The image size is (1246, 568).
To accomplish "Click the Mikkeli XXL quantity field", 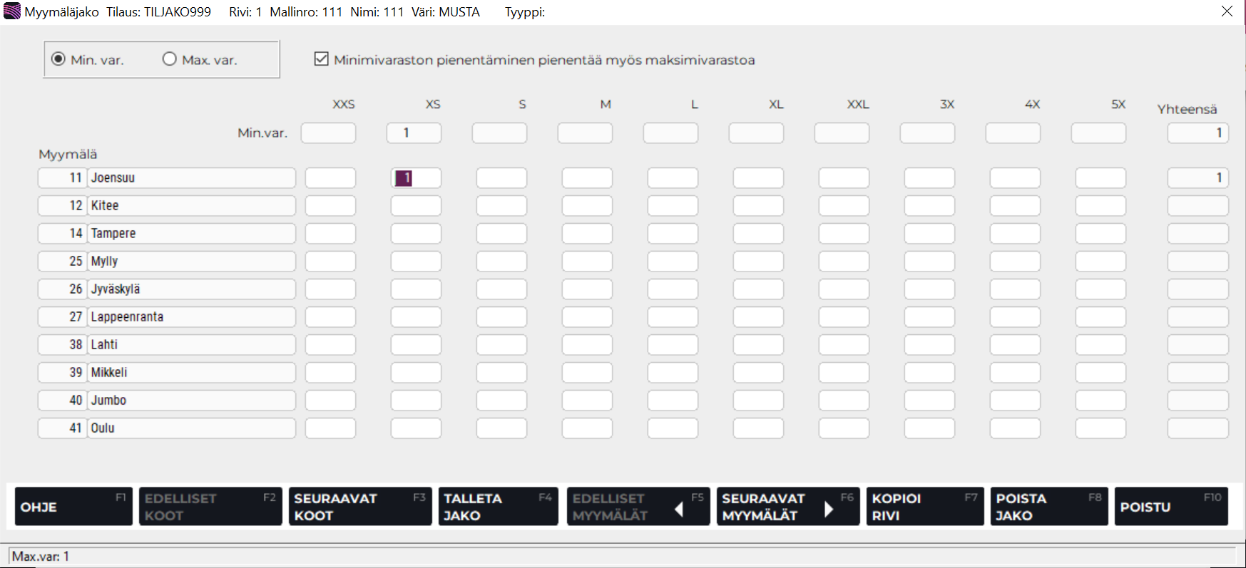I will click(x=844, y=373).
